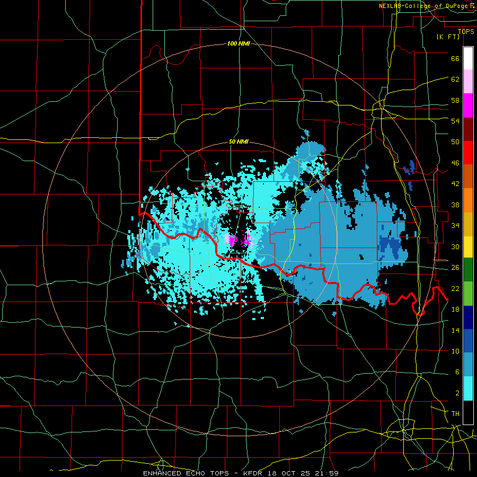
Task: Select the magenta legend color swatch
Action: (468, 105)
